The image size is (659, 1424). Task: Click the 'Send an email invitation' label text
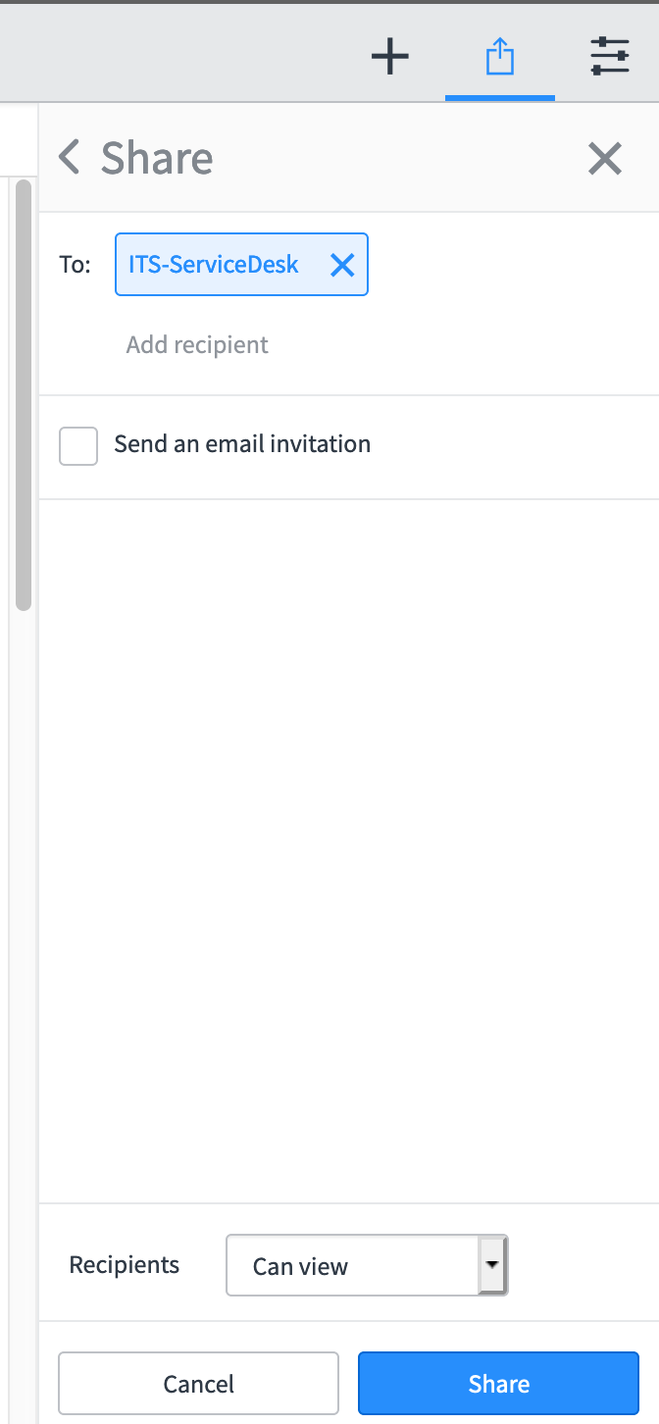(242, 444)
